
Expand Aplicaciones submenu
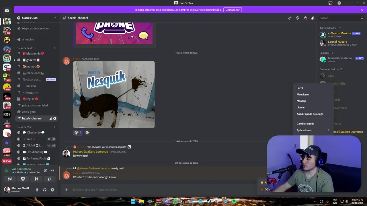coord(313,130)
